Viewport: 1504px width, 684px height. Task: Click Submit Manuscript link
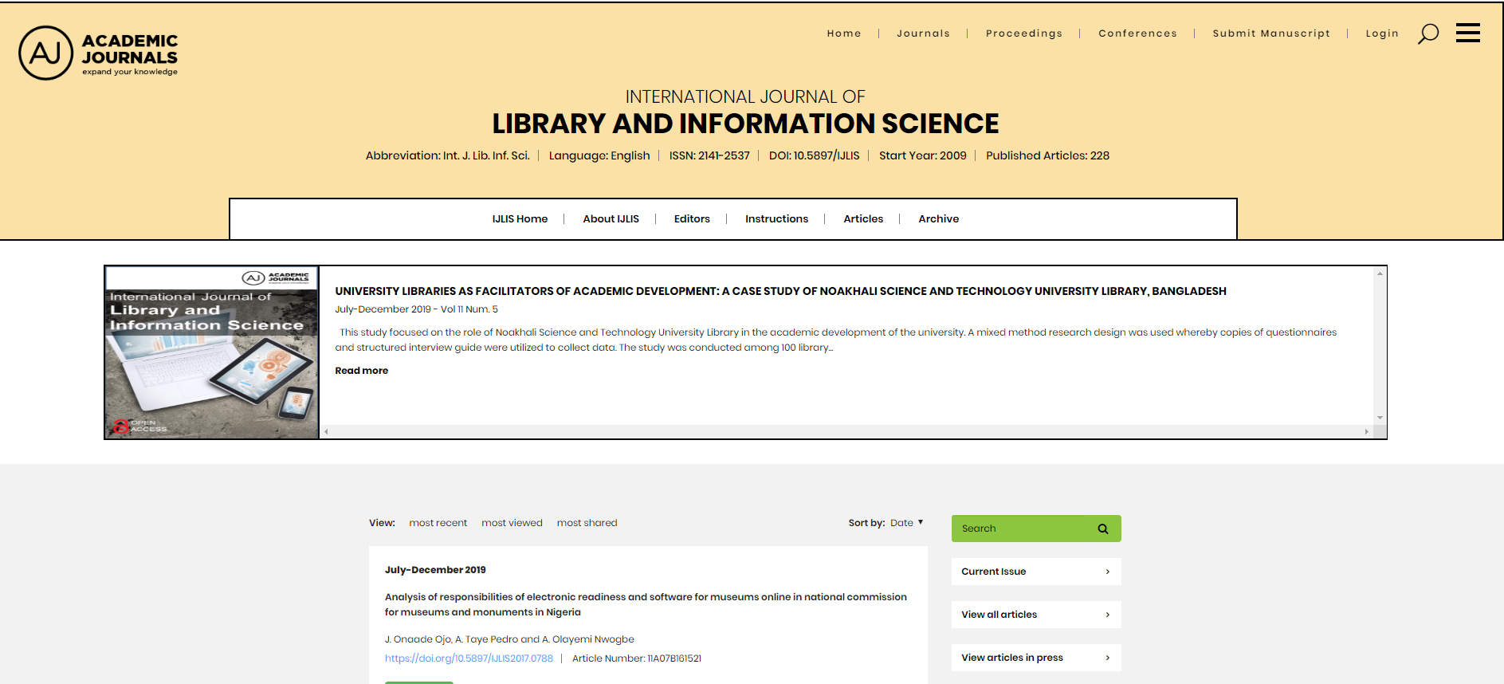click(1271, 33)
